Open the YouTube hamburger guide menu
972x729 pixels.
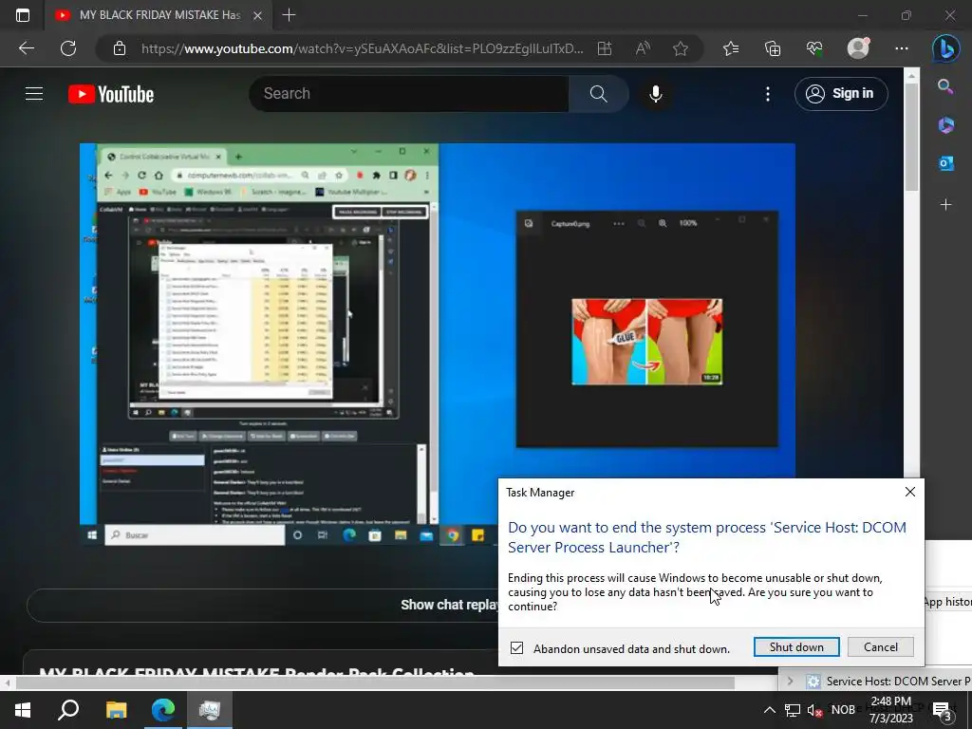[34, 94]
